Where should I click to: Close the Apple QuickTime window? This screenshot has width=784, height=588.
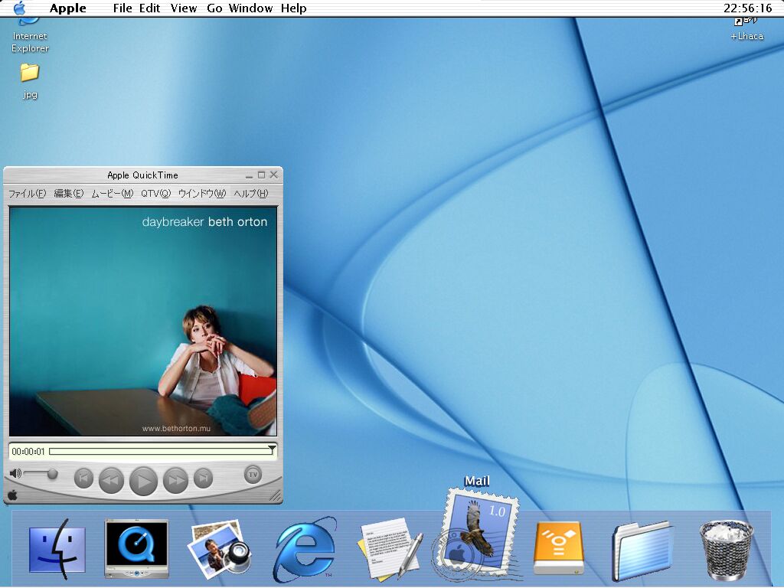click(273, 175)
